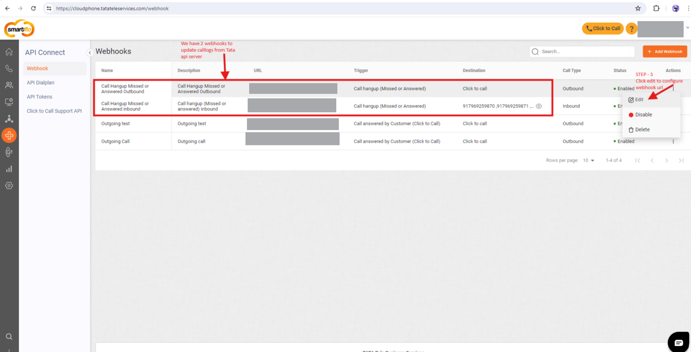Collapse the API Connect side panel
The image size is (691, 352).
click(x=90, y=53)
